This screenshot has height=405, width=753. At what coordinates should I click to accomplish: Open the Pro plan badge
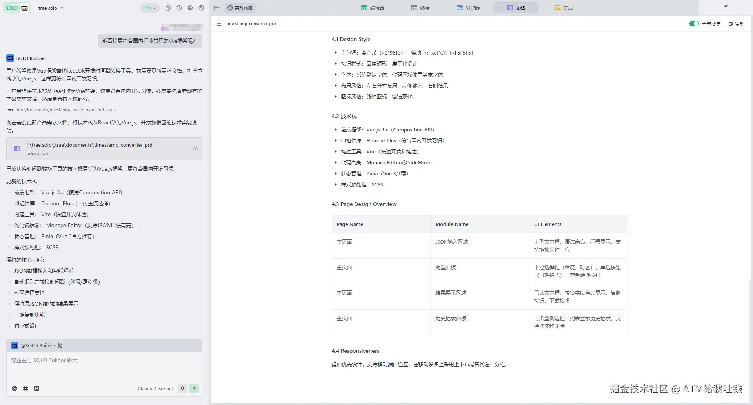[x=150, y=8]
